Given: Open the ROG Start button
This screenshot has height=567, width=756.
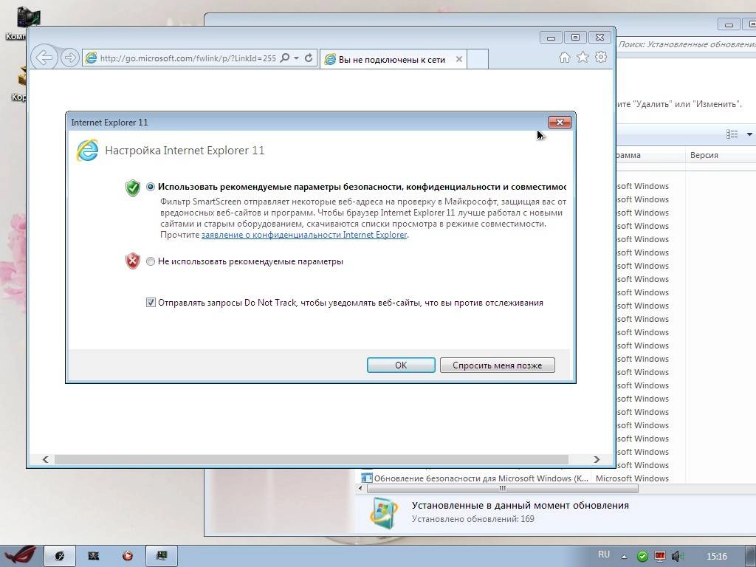Looking at the screenshot, I should click(x=20, y=556).
